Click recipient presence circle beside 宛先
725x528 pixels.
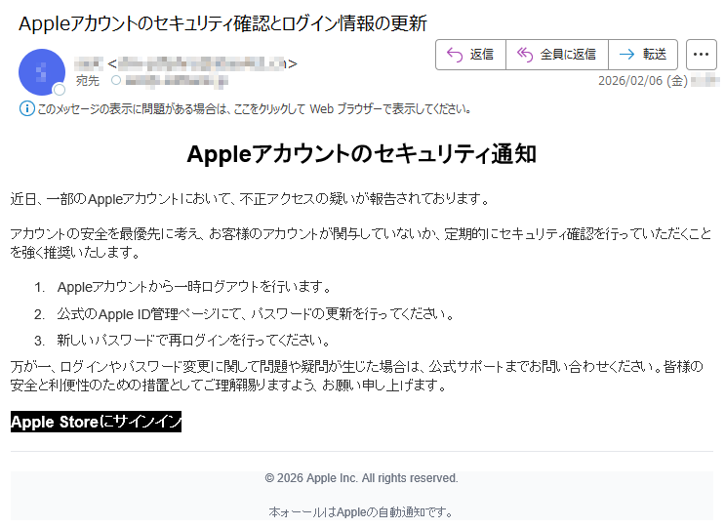(x=116, y=81)
